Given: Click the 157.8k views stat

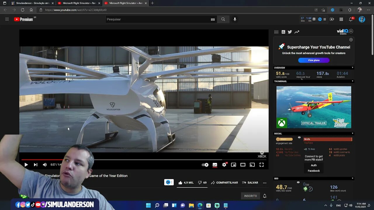Looking at the screenshot, I should (x=323, y=75).
